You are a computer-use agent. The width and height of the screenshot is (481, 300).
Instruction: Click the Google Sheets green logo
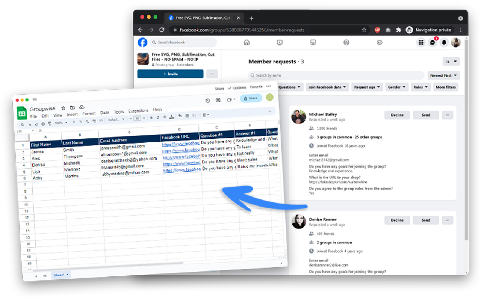(x=22, y=112)
